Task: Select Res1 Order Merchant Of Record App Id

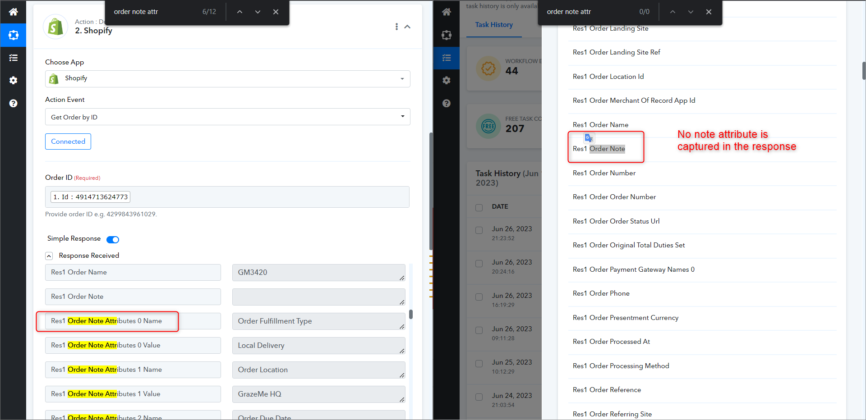Action: coord(702,100)
